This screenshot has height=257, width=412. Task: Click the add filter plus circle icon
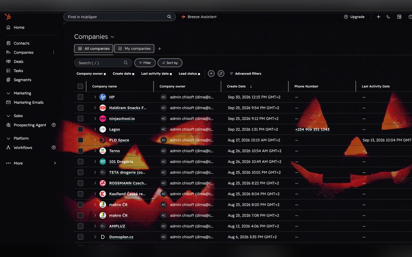pyautogui.click(x=211, y=74)
